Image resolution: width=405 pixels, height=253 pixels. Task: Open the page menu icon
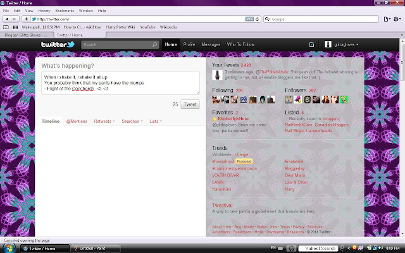pos(387,19)
